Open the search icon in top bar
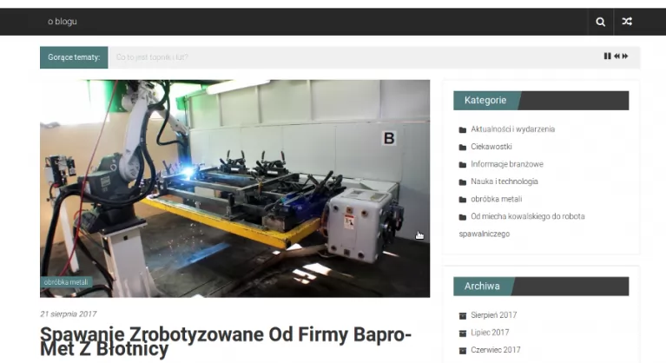Screen dimensions: 666x363 [x=600, y=22]
